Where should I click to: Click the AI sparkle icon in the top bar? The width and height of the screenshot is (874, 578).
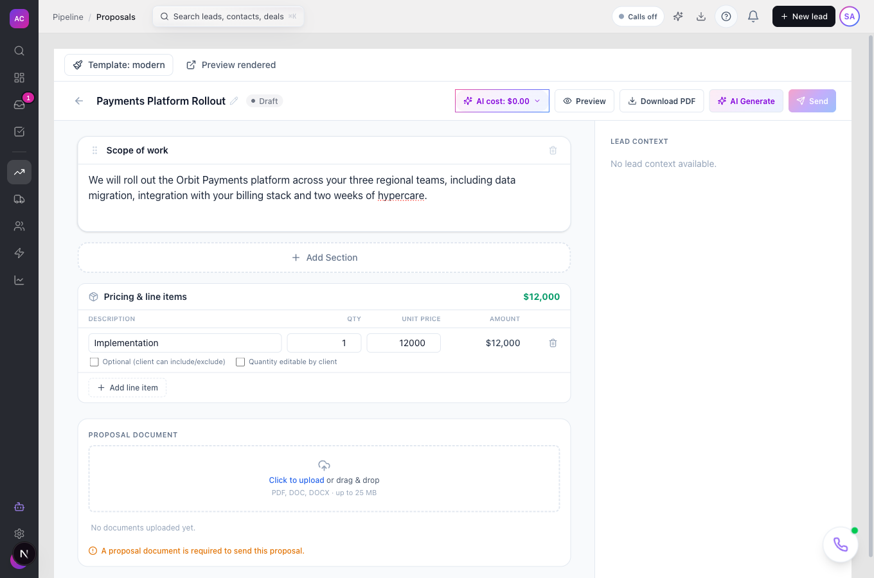click(x=678, y=17)
